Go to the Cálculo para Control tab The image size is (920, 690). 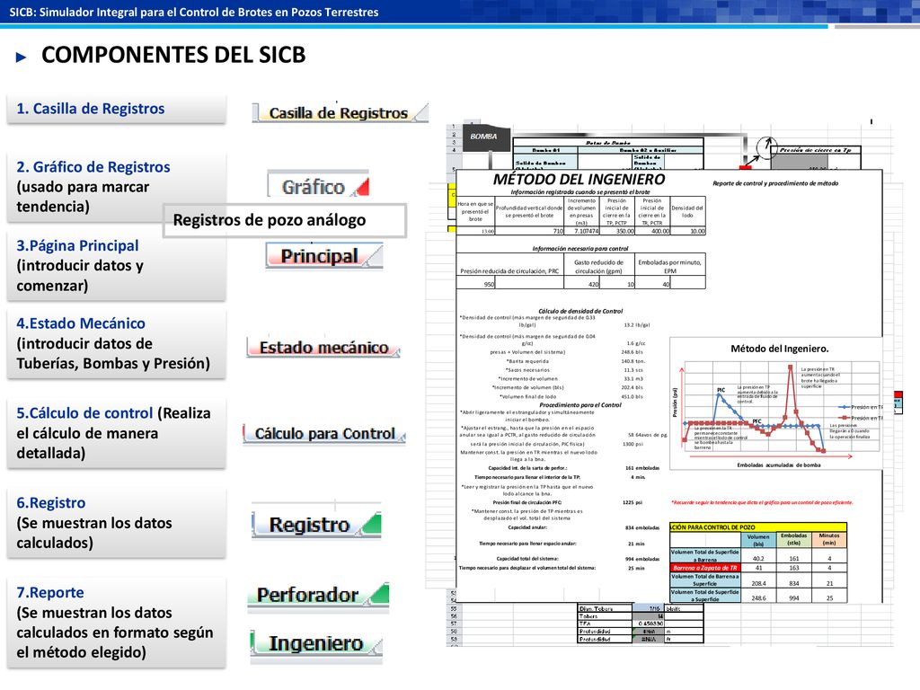(324, 434)
